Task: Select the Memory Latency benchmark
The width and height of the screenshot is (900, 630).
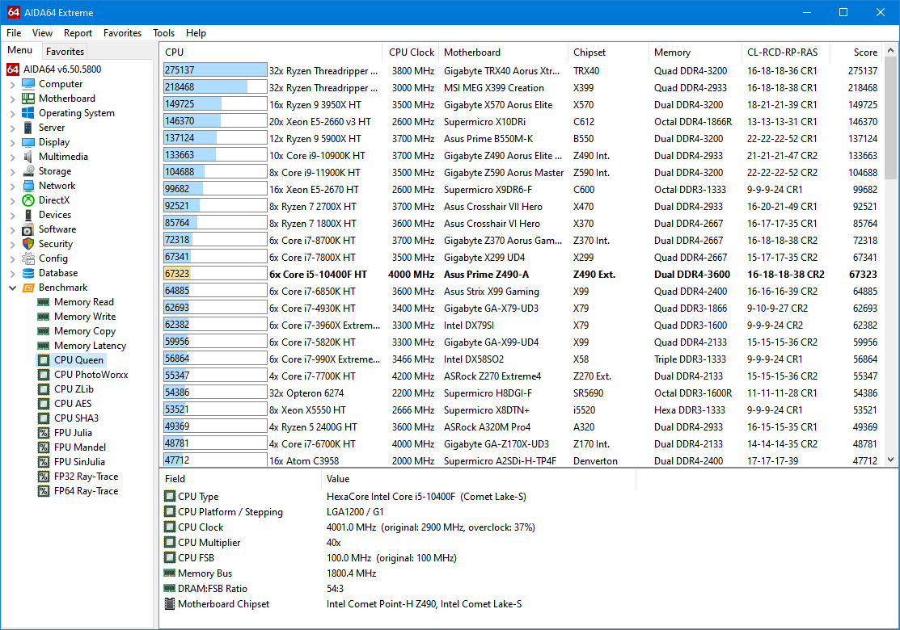Action: click(x=90, y=346)
